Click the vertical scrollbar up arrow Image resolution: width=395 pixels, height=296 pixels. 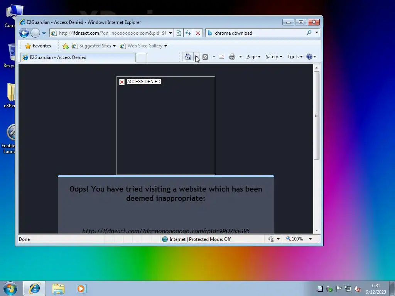click(x=317, y=68)
